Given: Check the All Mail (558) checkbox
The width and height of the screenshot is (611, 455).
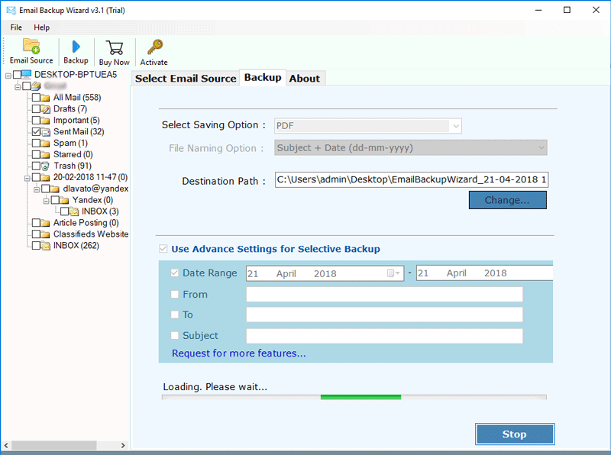Looking at the screenshot, I should [36, 98].
